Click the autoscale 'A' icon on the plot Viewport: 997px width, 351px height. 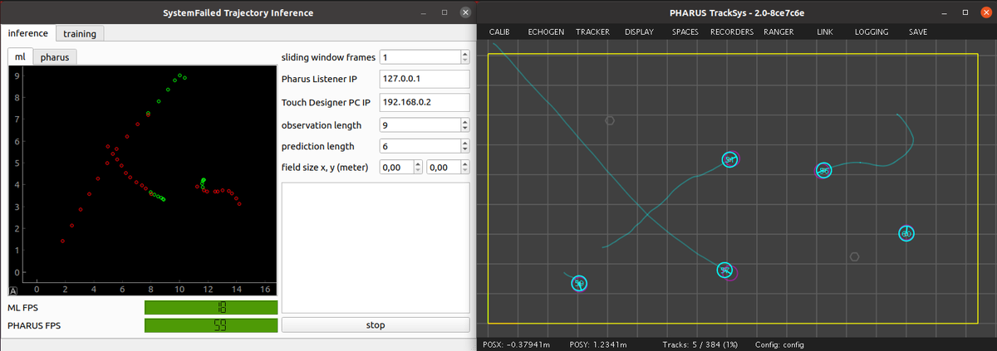13,290
